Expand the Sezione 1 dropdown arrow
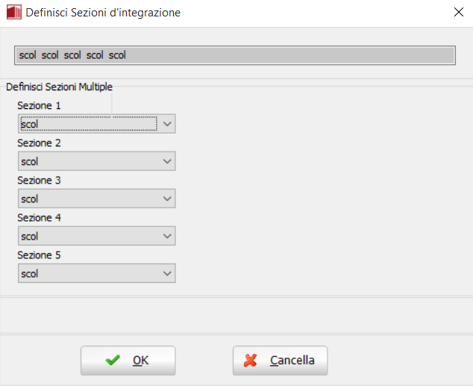This screenshot has width=473, height=386. 167,124
